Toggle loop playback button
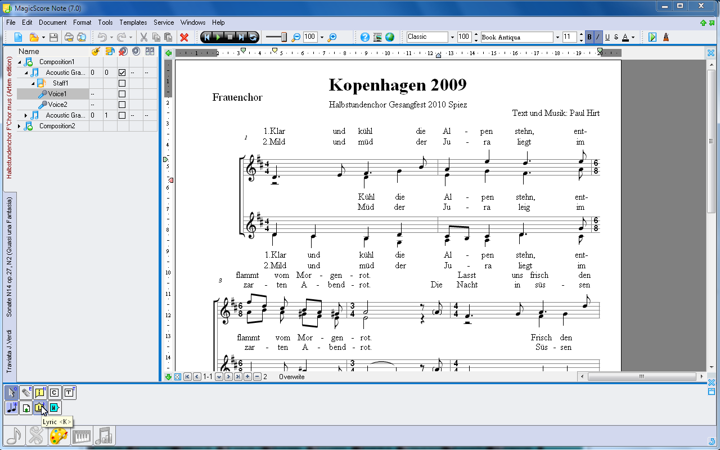Viewport: 720px width, 450px height. coord(253,37)
